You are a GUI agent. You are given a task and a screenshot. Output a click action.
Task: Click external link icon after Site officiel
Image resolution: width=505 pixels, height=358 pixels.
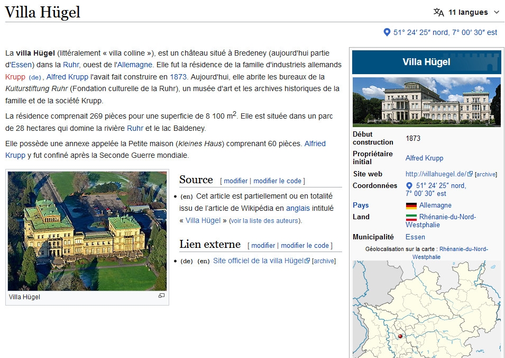(x=307, y=261)
